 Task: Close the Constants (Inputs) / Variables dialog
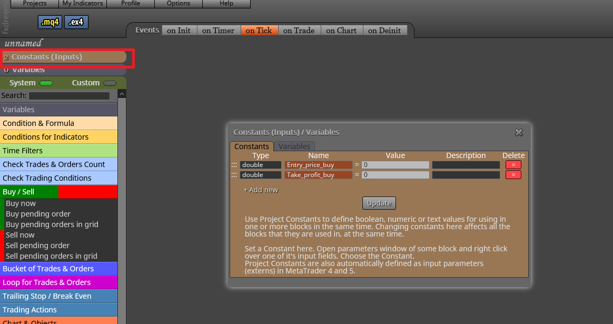(519, 133)
